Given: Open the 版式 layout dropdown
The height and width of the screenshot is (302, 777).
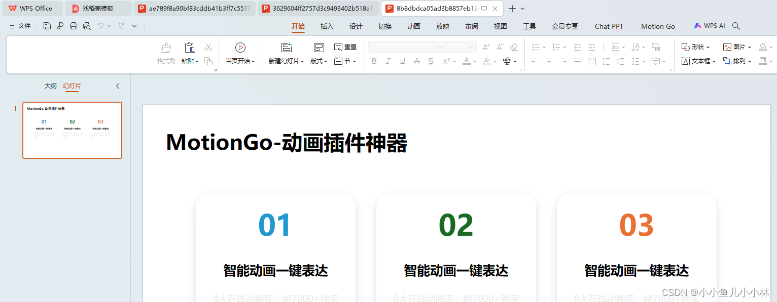Looking at the screenshot, I should [x=319, y=61].
